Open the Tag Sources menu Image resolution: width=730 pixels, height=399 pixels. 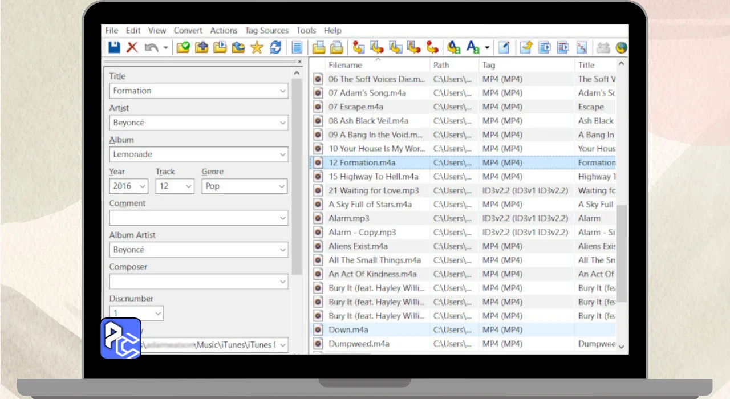[x=266, y=31]
